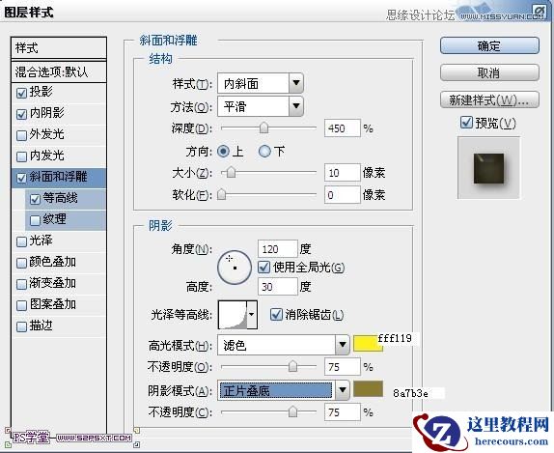The width and height of the screenshot is (554, 453).
Task: Open the 阴影模式 dropdown showing 正片叠底
Action: pyautogui.click(x=284, y=390)
